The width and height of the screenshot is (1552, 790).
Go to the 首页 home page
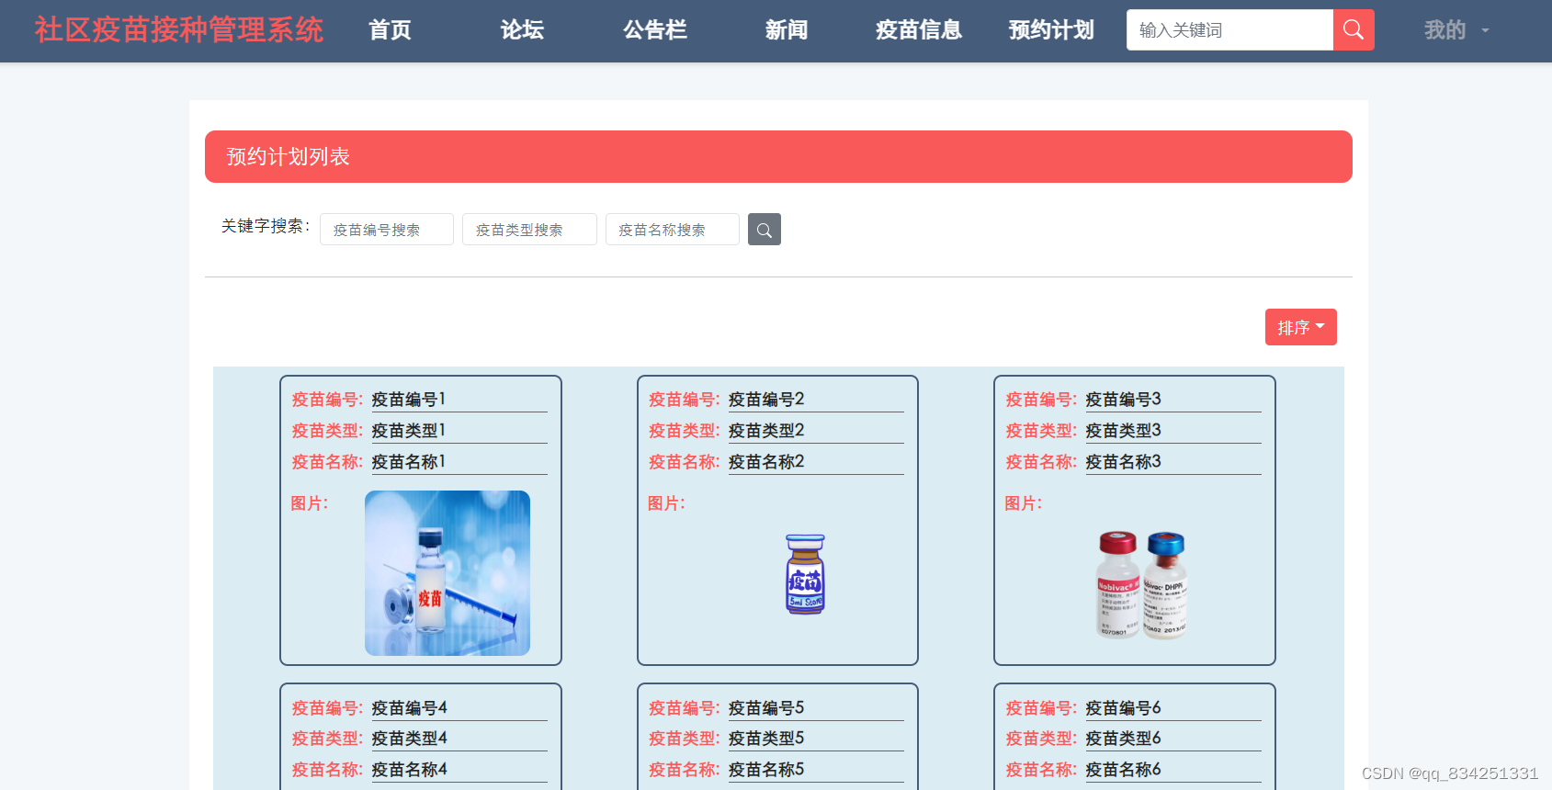coord(390,30)
